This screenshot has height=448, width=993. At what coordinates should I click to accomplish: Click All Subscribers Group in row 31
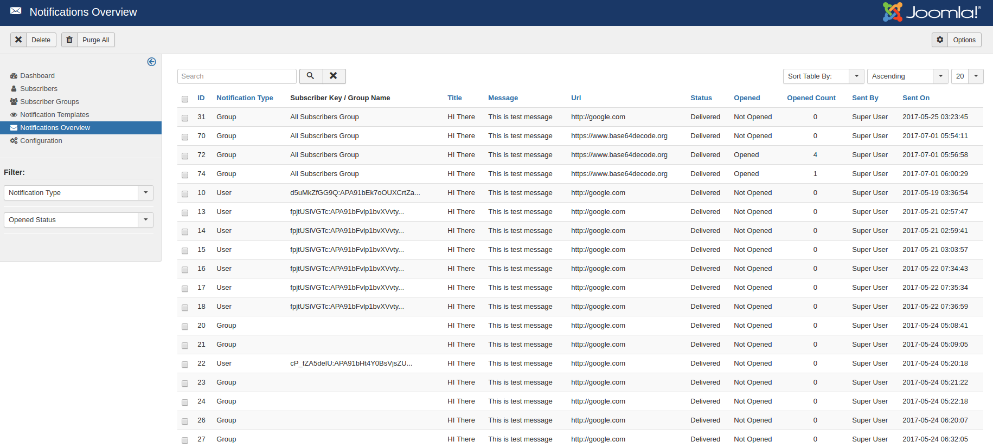point(324,117)
